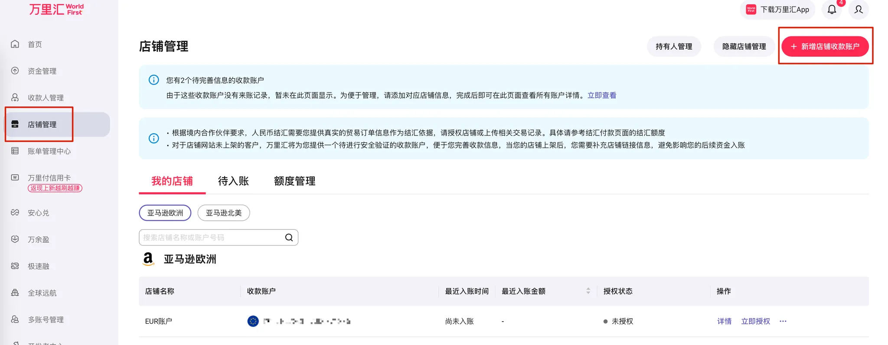888x345 pixels.
Task: Open the user profile icon
Action: (x=858, y=10)
